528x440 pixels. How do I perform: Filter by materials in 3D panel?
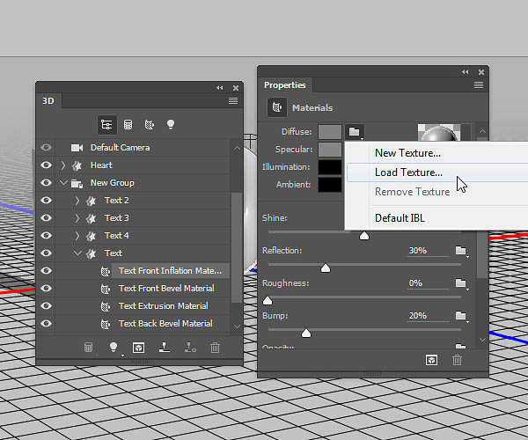[150, 125]
